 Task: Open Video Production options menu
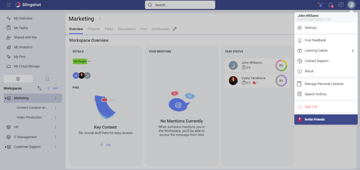(56, 117)
